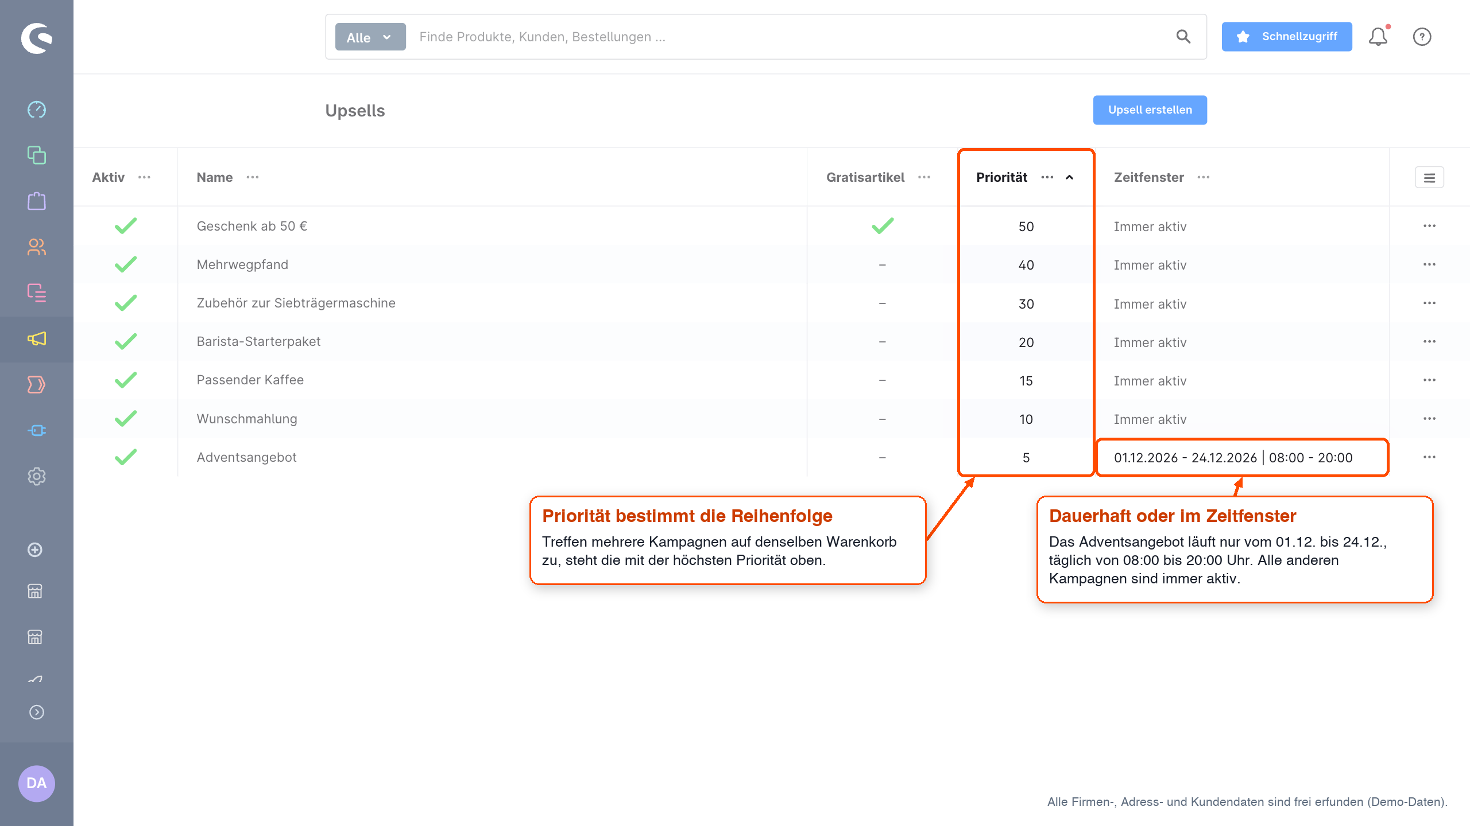This screenshot has height=826, width=1470.
Task: Click the Schnellzugriff button
Action: pyautogui.click(x=1287, y=37)
